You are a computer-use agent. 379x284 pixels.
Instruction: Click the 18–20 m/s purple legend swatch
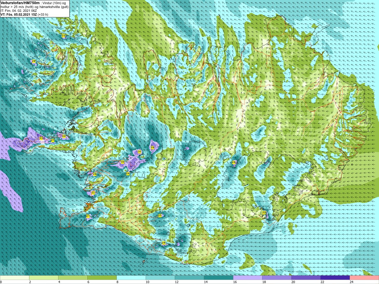(x=277, y=278)
